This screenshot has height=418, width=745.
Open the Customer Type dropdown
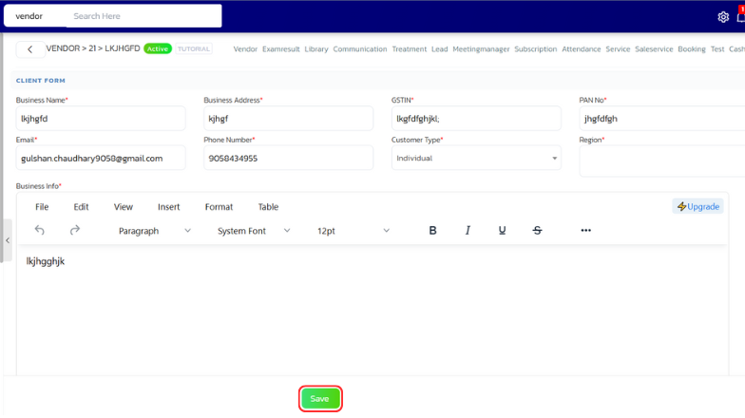pyautogui.click(x=476, y=159)
